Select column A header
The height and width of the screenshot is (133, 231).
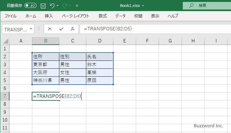pos(21,41)
